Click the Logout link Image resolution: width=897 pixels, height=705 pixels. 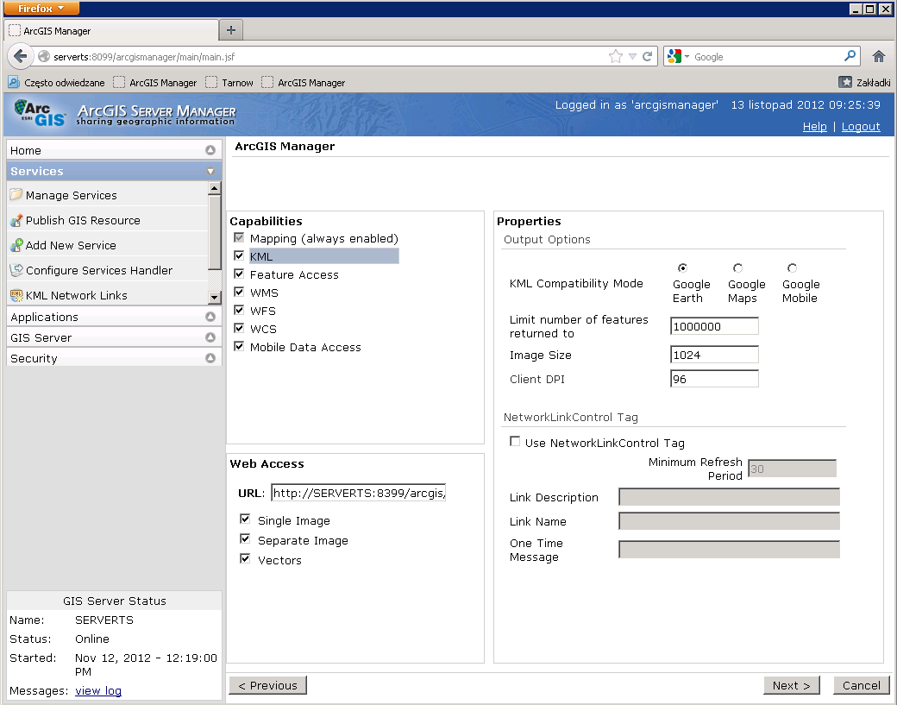[861, 127]
